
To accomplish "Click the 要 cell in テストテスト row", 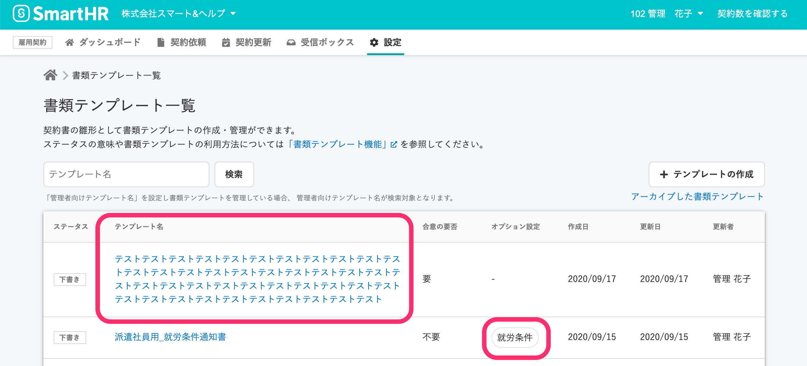I will 427,279.
